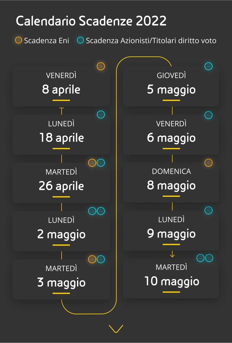This screenshot has height=343, width=232.
Task: Expand with the yellow chevron at the bottom
Action: pos(116,328)
